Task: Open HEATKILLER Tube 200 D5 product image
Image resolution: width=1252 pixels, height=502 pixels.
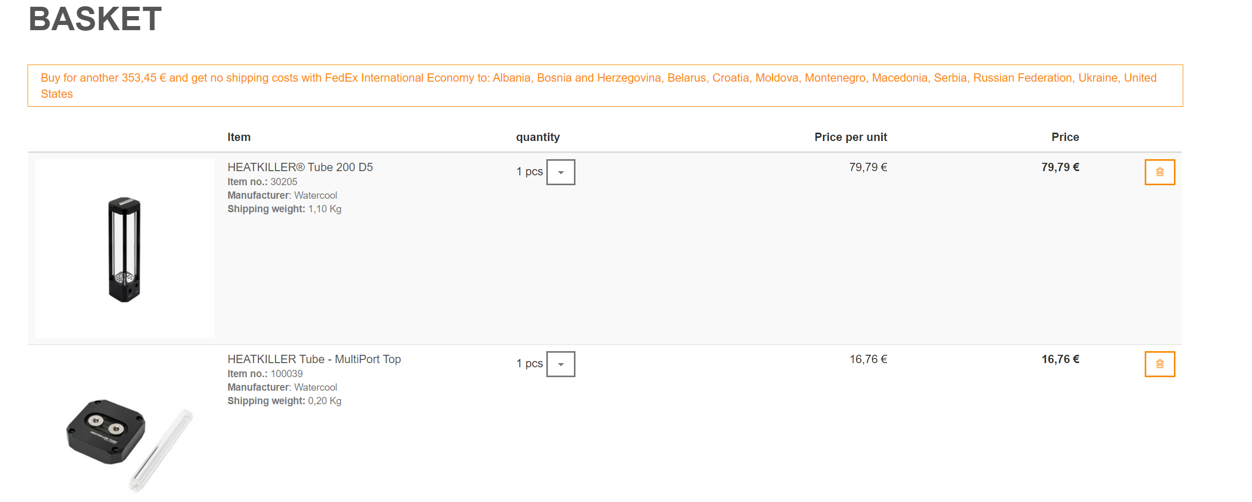Action: (124, 249)
